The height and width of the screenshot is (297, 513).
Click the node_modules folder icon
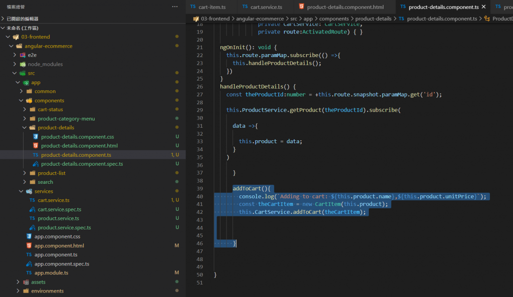pyautogui.click(x=23, y=64)
